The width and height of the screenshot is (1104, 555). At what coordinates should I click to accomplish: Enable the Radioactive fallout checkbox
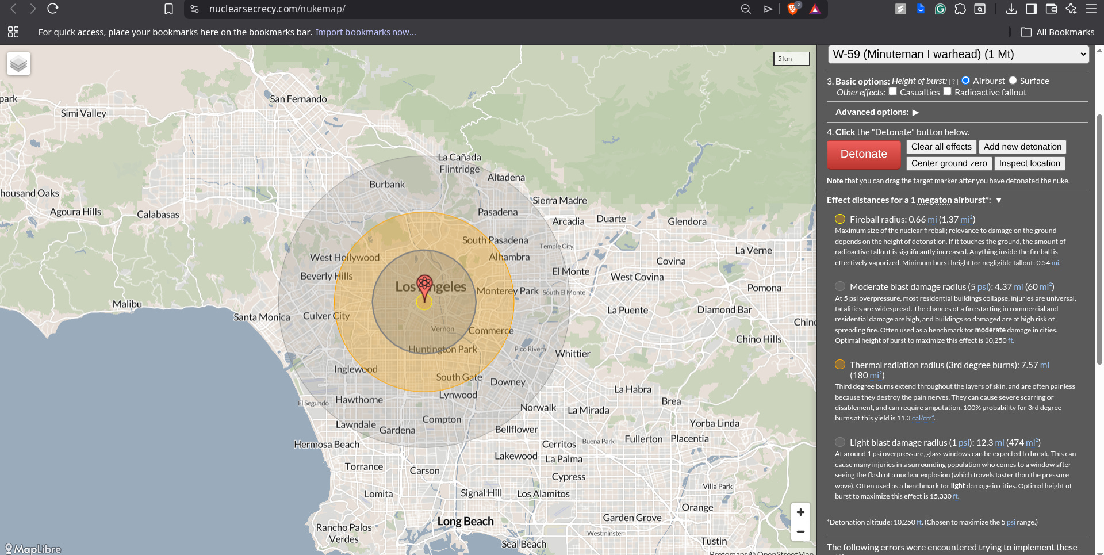coord(947,91)
